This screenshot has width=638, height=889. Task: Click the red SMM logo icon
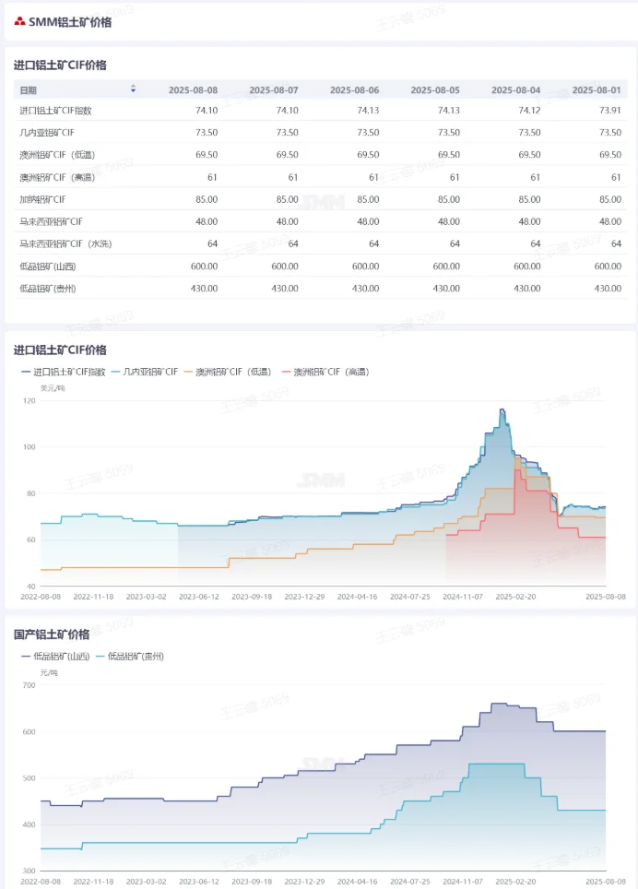(20, 21)
